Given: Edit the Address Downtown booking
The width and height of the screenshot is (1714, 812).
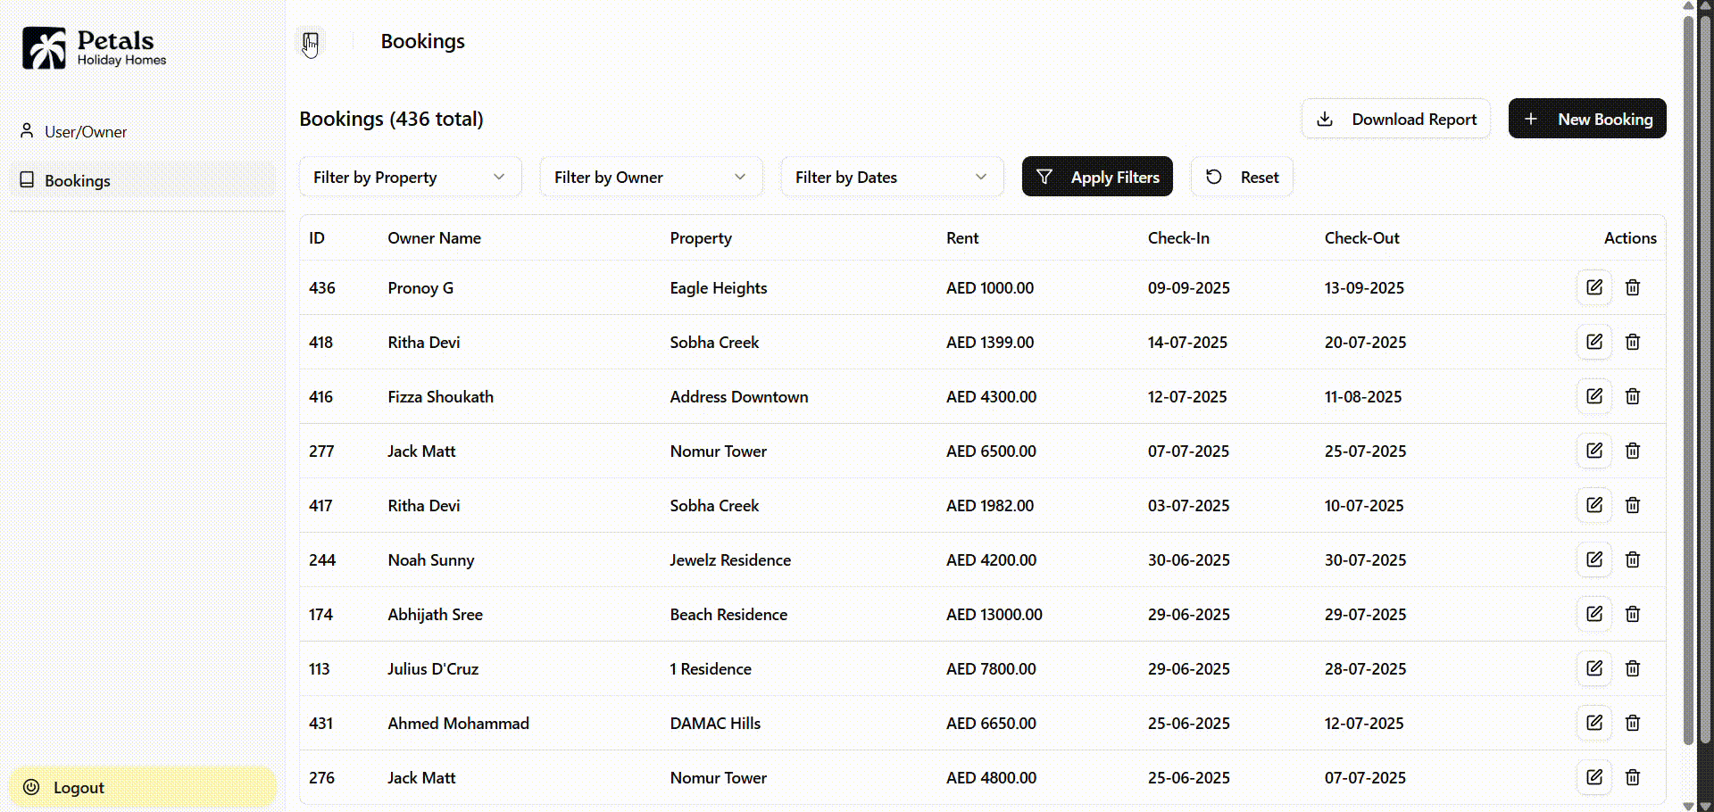Looking at the screenshot, I should (x=1593, y=396).
